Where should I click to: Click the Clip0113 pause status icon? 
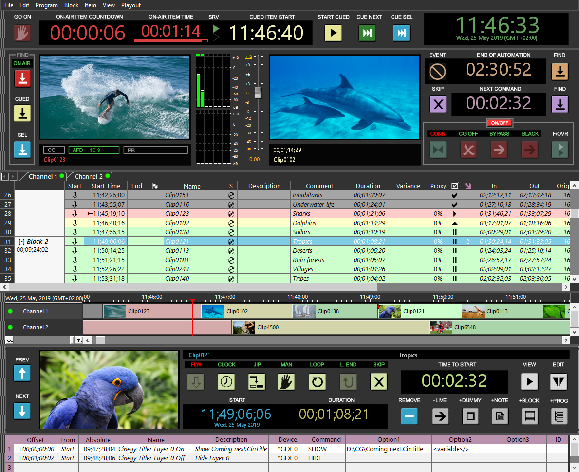click(x=454, y=251)
